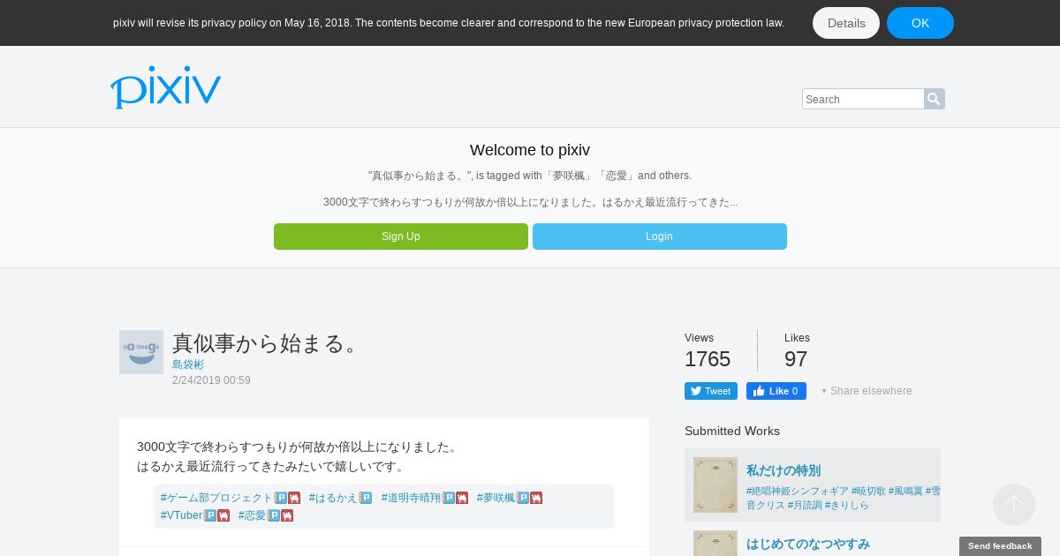This screenshot has width=1060, height=556.
Task: Open red encyclopedia icon next to #VTuber
Action: click(x=223, y=515)
